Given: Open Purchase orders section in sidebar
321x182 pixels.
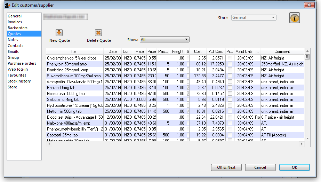Looking at the screenshot, I should [22, 63].
